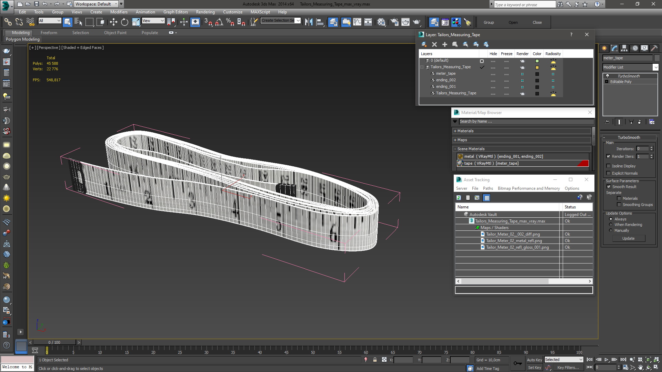Image resolution: width=662 pixels, height=372 pixels.
Task: Select Manually update option
Action: [611, 230]
